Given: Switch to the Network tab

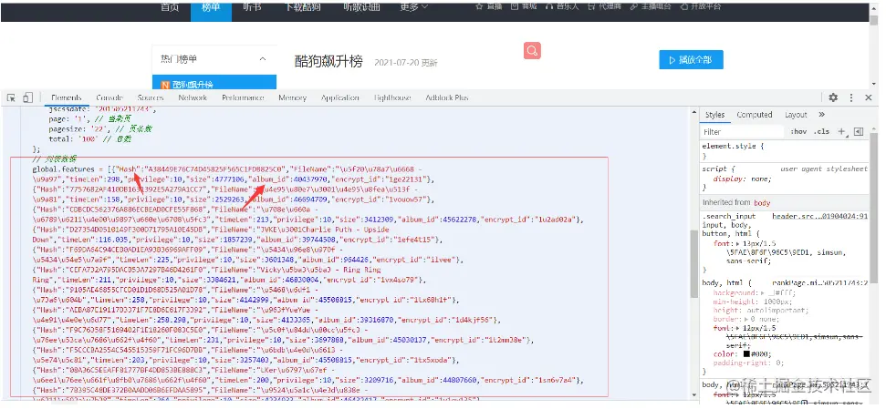Looking at the screenshot, I should click(x=193, y=97).
